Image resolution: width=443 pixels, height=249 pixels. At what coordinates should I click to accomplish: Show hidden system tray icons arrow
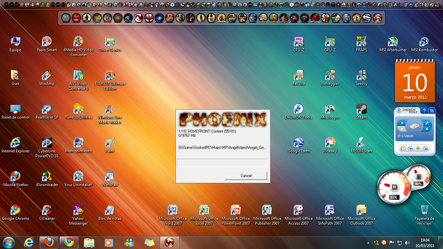tap(368, 243)
